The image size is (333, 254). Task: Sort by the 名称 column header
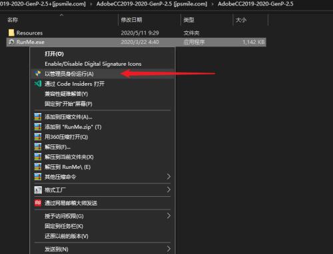click(x=13, y=20)
